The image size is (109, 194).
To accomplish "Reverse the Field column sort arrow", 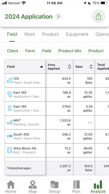I will pos(42,67).
